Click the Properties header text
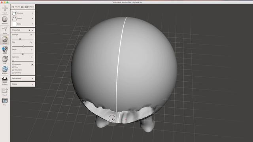253x142 pixels. 16,30
